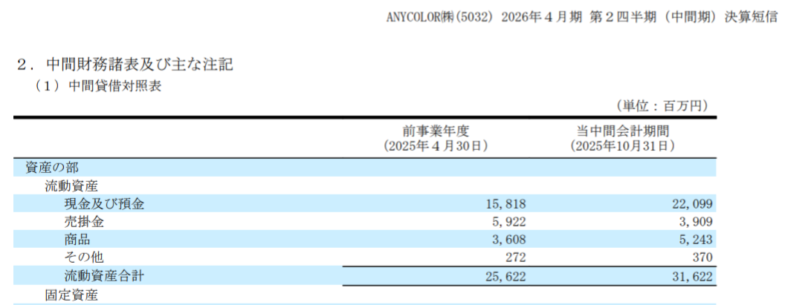802x305 pixels.
Task: Click the cash value 22,099
Action: (x=691, y=203)
